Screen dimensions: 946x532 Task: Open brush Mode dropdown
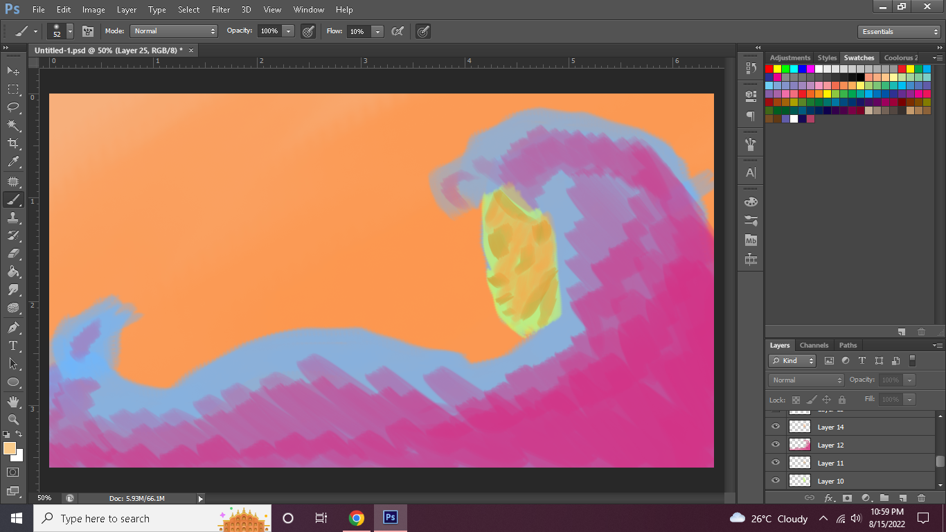[x=174, y=31]
